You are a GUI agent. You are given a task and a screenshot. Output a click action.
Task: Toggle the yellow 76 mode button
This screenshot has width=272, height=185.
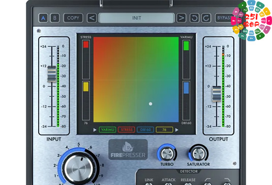(164, 130)
